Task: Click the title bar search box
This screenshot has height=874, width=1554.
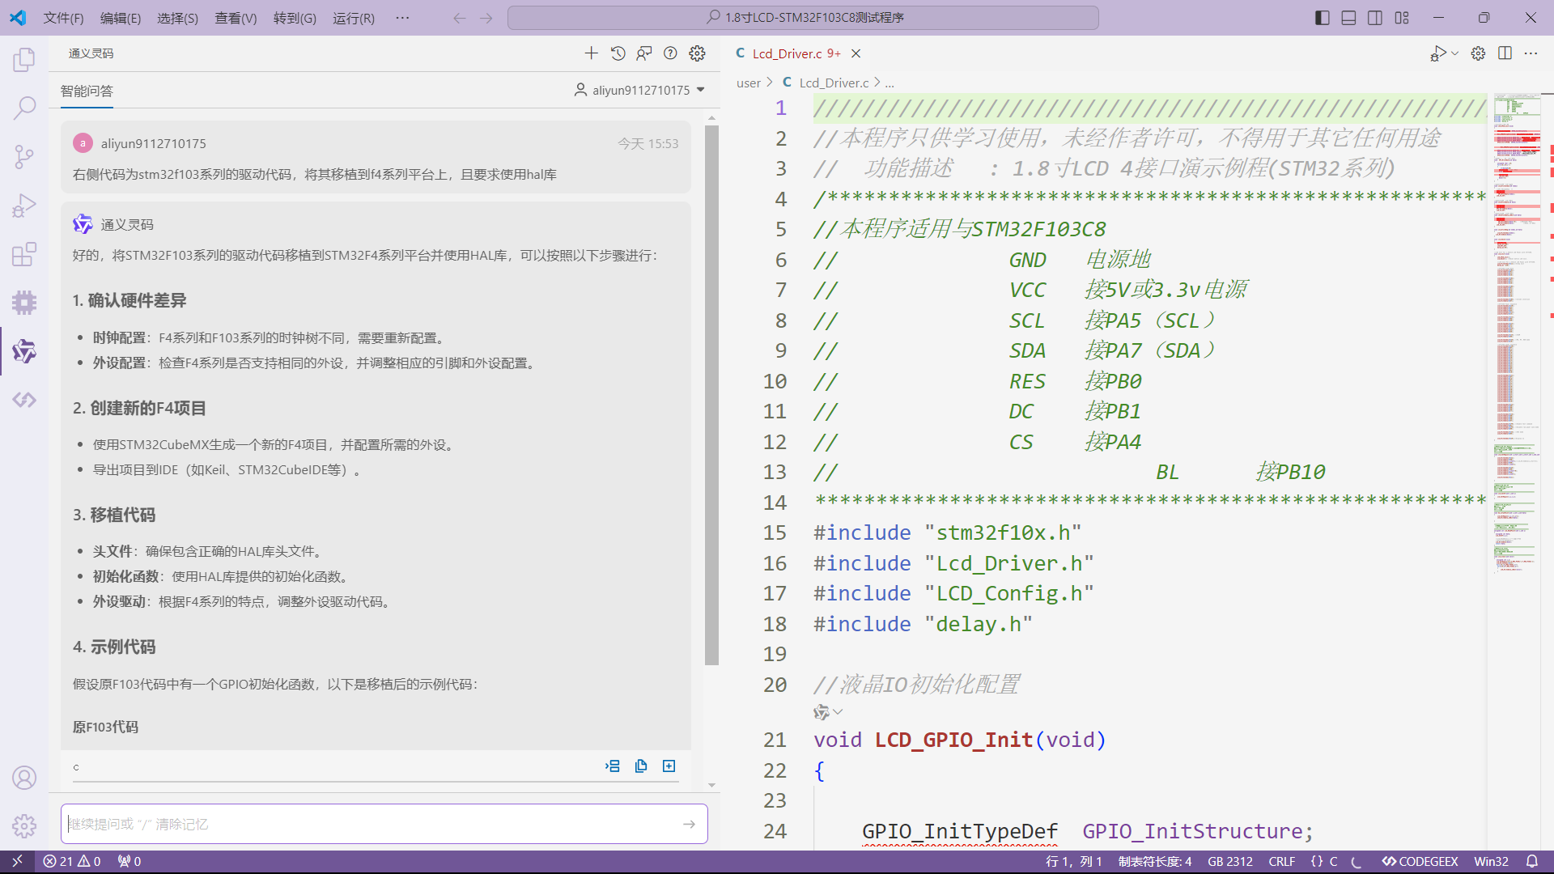Action: pos(803,18)
